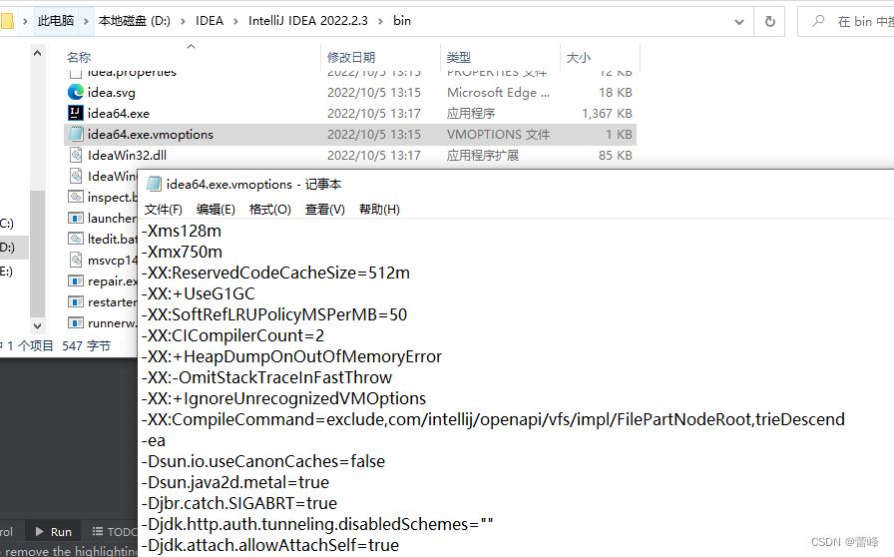This screenshot has height=557, width=894.
Task: Click the sort arrow above the 名称 column
Action: pyautogui.click(x=191, y=46)
